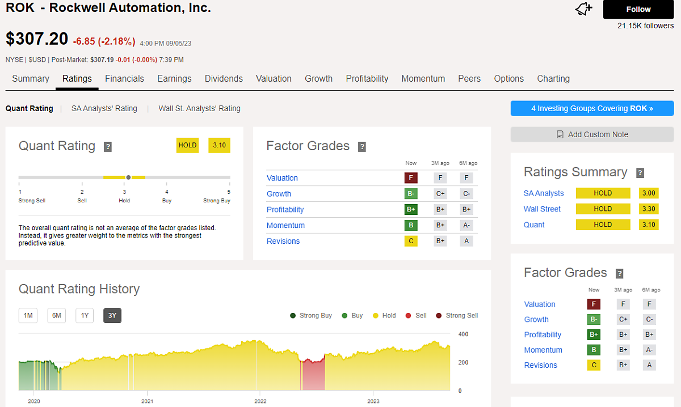Select Wall St. Analysts' Rating sub-tab
Viewport: 681px width, 407px height.
[199, 108]
